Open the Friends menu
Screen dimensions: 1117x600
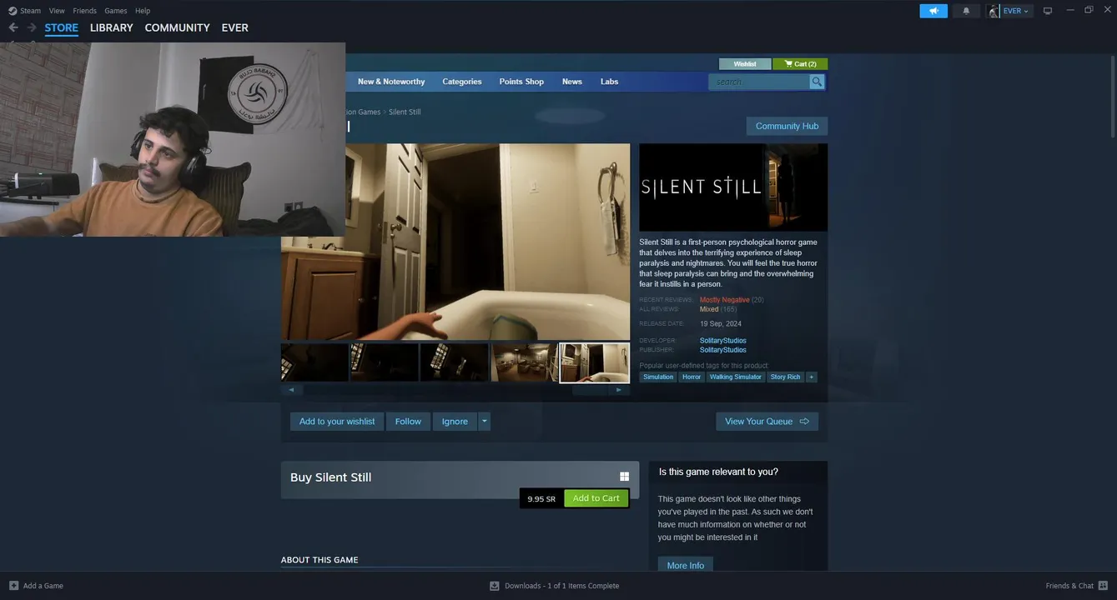84,11
